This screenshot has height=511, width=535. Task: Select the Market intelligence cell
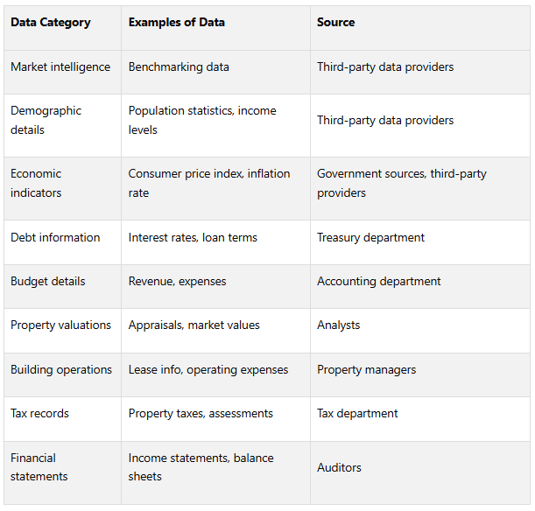60,66
